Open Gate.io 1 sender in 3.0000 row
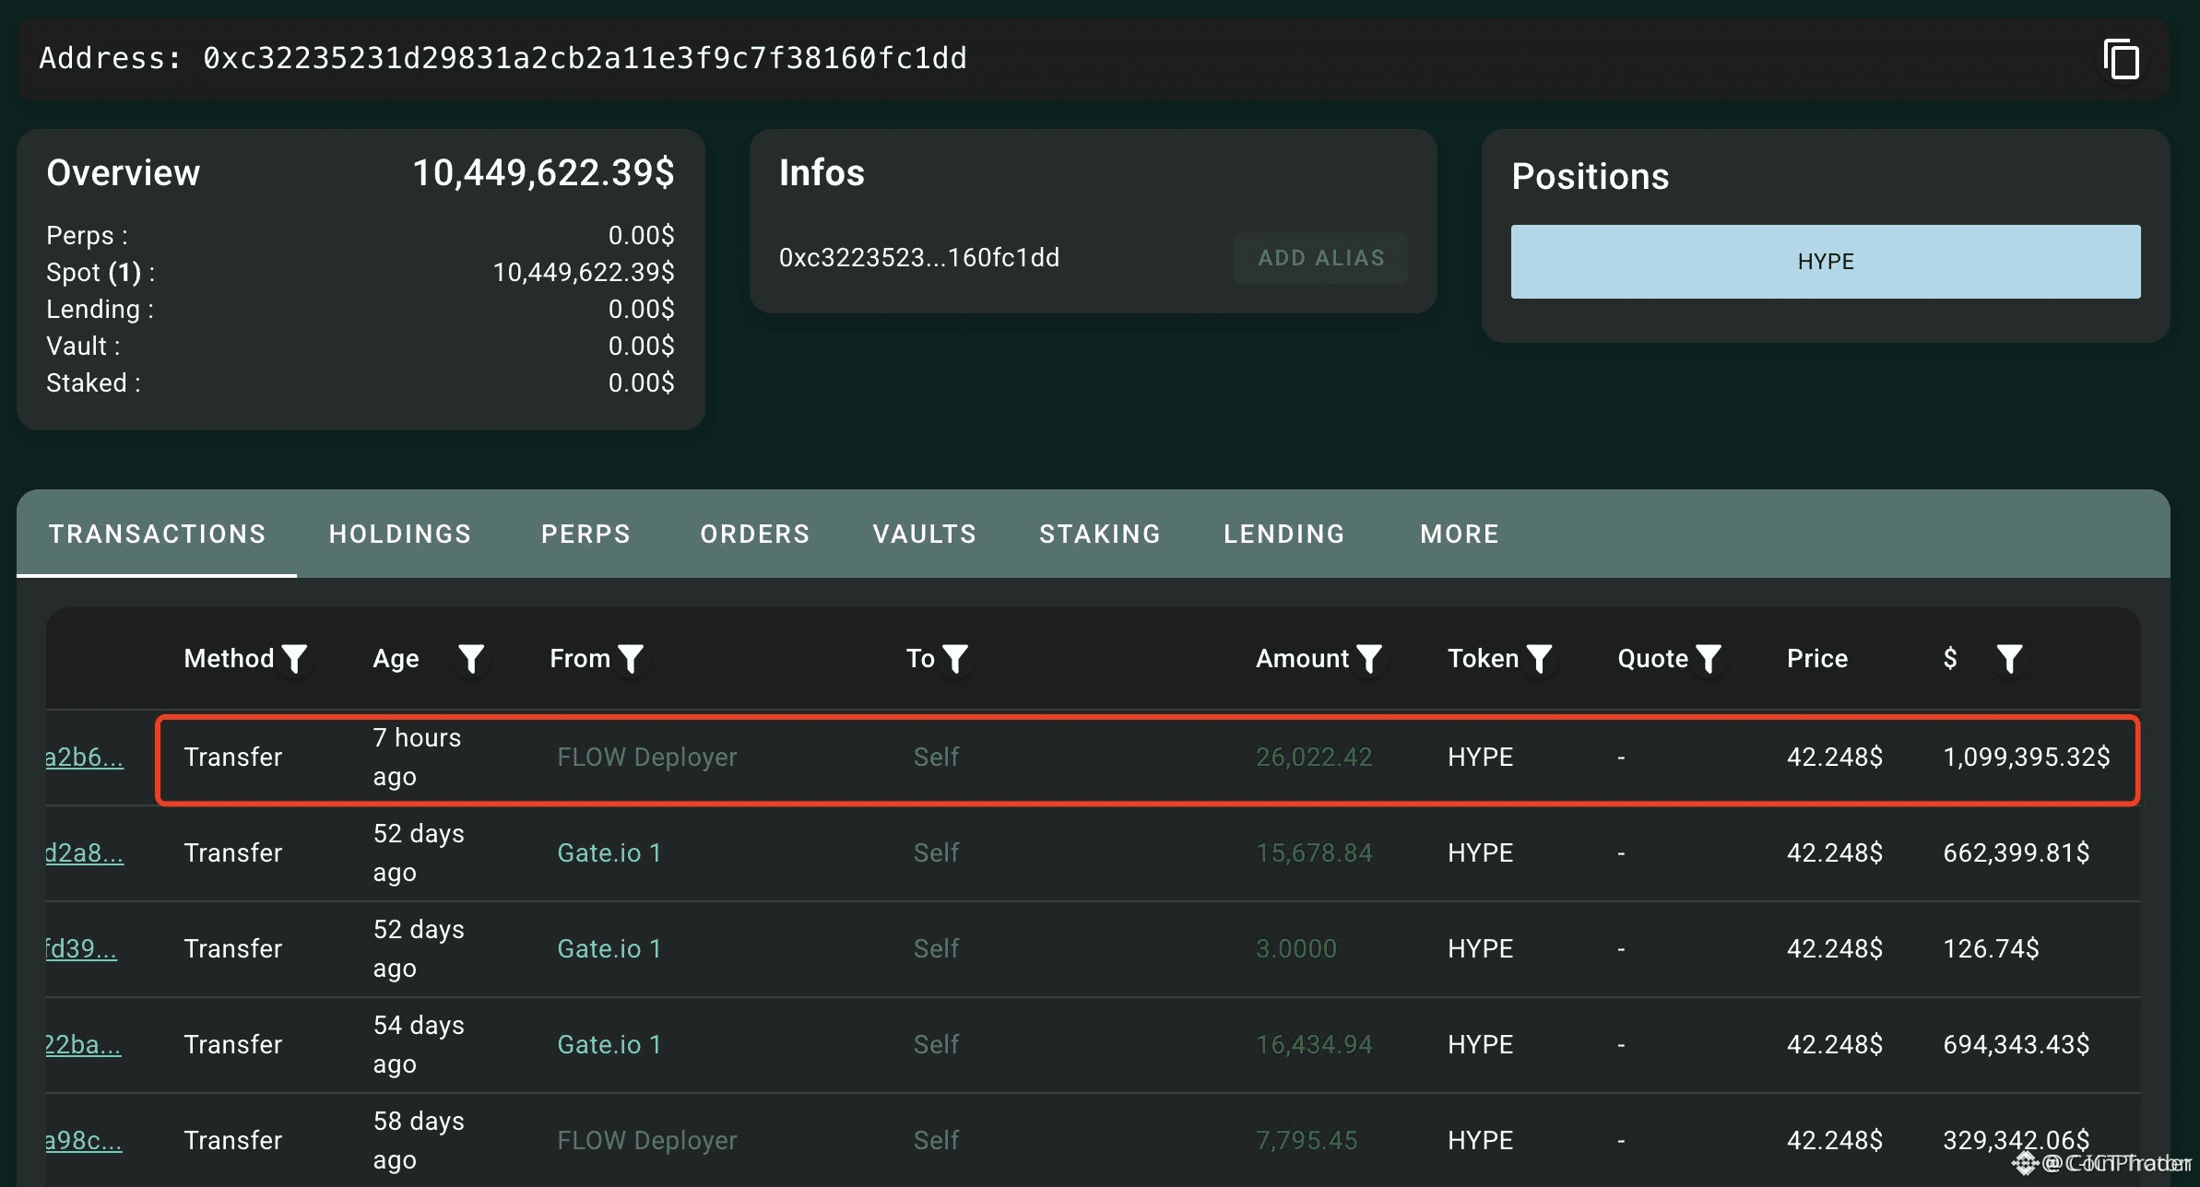Screen dimensions: 2200x1187 point(609,949)
